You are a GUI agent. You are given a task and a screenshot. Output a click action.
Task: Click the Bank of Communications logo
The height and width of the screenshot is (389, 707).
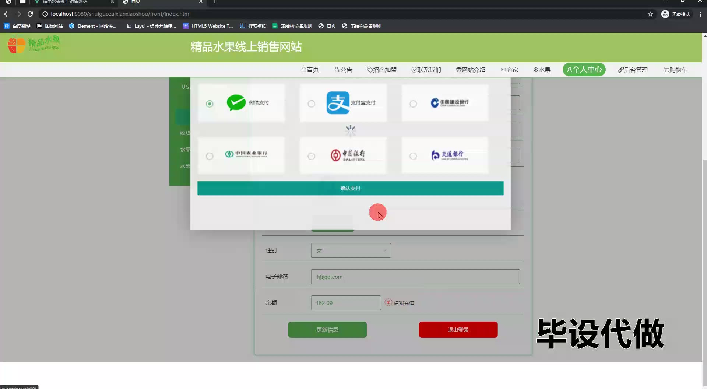pos(450,155)
